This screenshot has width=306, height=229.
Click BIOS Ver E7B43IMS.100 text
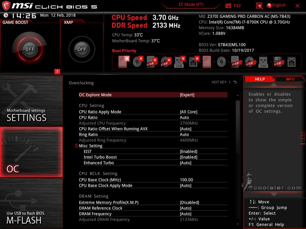click(222, 45)
